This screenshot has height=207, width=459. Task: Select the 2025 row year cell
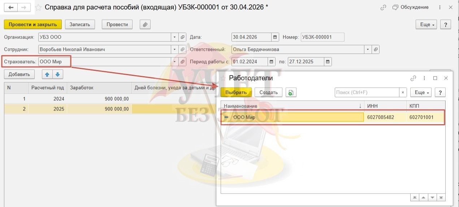pyautogui.click(x=48, y=109)
